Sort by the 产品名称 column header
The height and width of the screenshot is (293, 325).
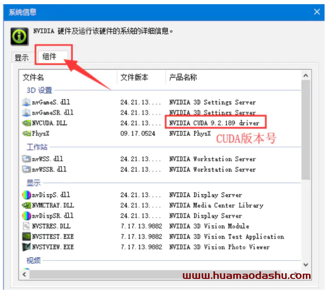tap(183, 78)
